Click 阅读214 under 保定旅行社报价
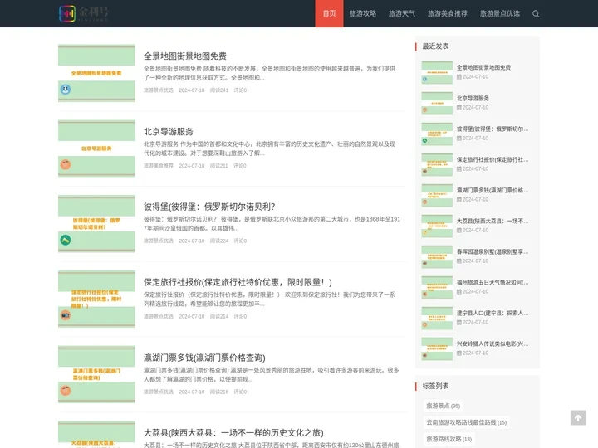This screenshot has width=598, height=448. click(219, 316)
